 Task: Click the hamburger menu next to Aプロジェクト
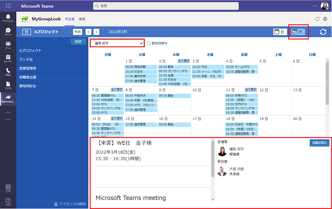27,32
